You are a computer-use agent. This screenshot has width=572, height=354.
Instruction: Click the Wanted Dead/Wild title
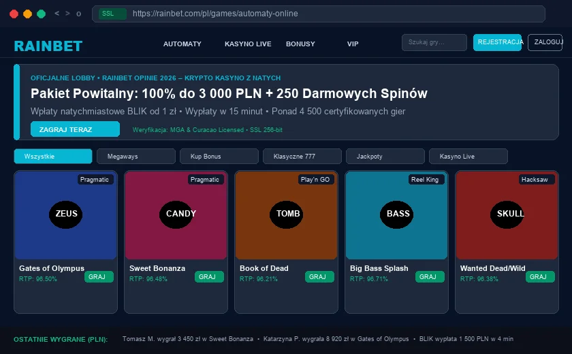coord(493,268)
